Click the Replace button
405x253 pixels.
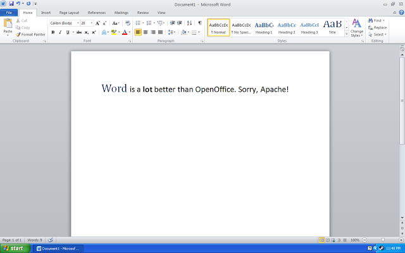tap(377, 27)
